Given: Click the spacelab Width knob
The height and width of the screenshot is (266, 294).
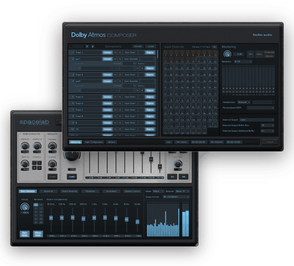Looking at the screenshot, I should point(25,146).
